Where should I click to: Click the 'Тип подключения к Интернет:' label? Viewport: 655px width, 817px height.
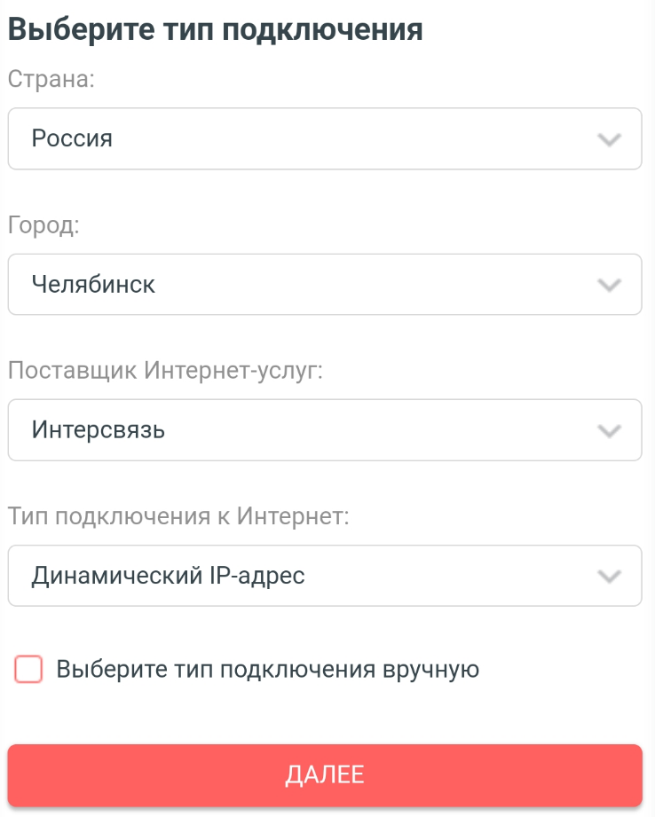(178, 515)
